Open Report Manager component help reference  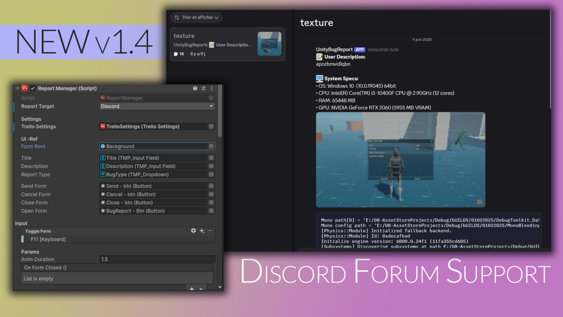point(195,88)
